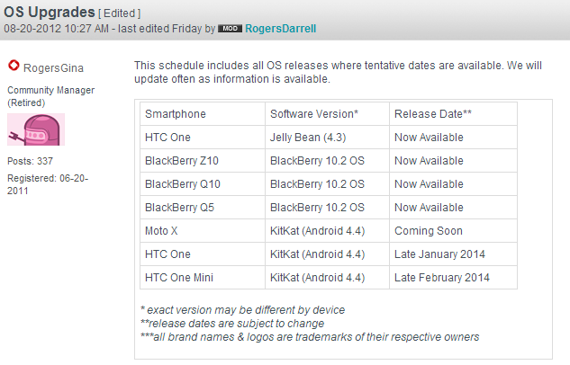Image resolution: width=570 pixels, height=365 pixels.
Task: Open RogersDarrell's profile link
Action: pyautogui.click(x=280, y=29)
